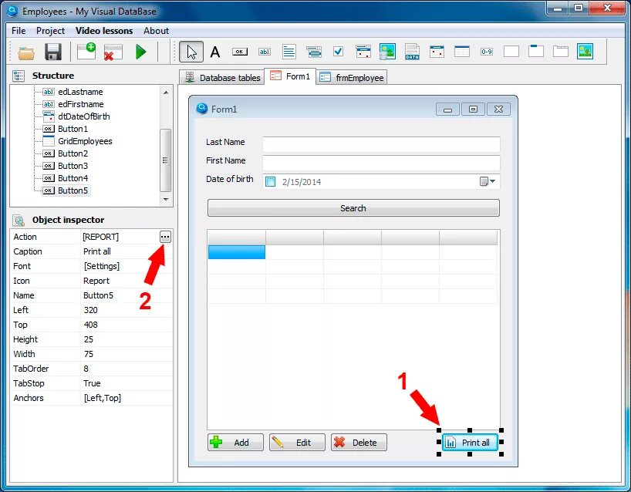Create a new form using the toolbar icon
Image resolution: width=631 pixels, height=492 pixels.
[87, 51]
